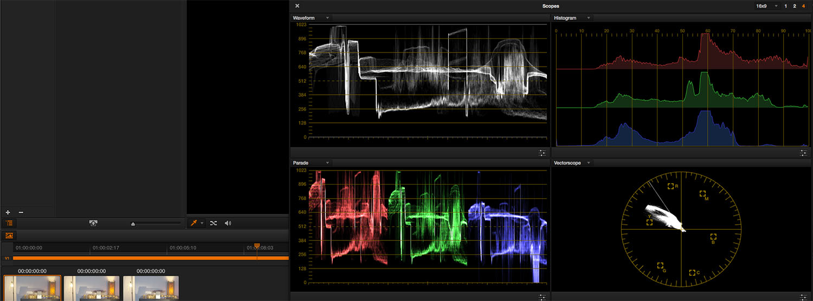813x301 pixels.
Task: Switch to single scope layout (1)
Action: pyautogui.click(x=786, y=6)
